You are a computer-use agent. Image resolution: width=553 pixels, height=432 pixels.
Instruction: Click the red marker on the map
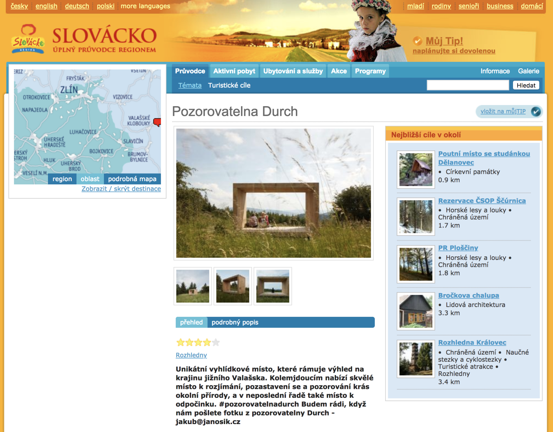(157, 122)
